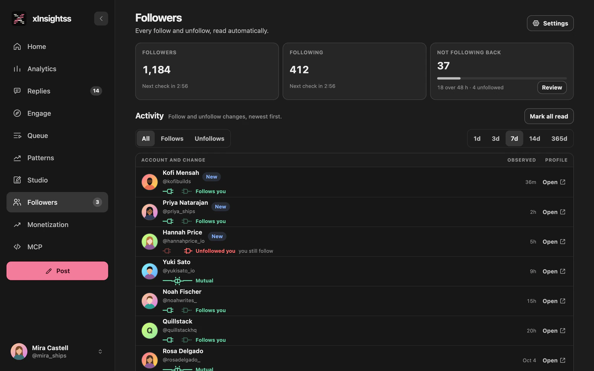This screenshot has height=371, width=594.
Task: Click pencil icon in Post button
Action: pyautogui.click(x=49, y=271)
